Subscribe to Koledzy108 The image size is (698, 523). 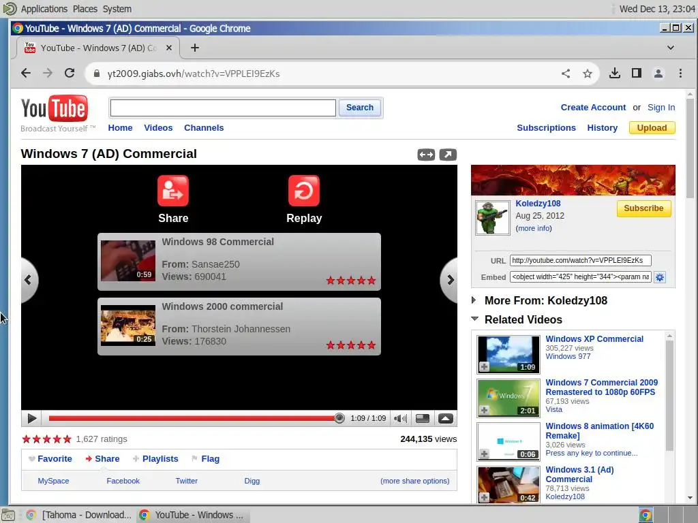(x=643, y=208)
